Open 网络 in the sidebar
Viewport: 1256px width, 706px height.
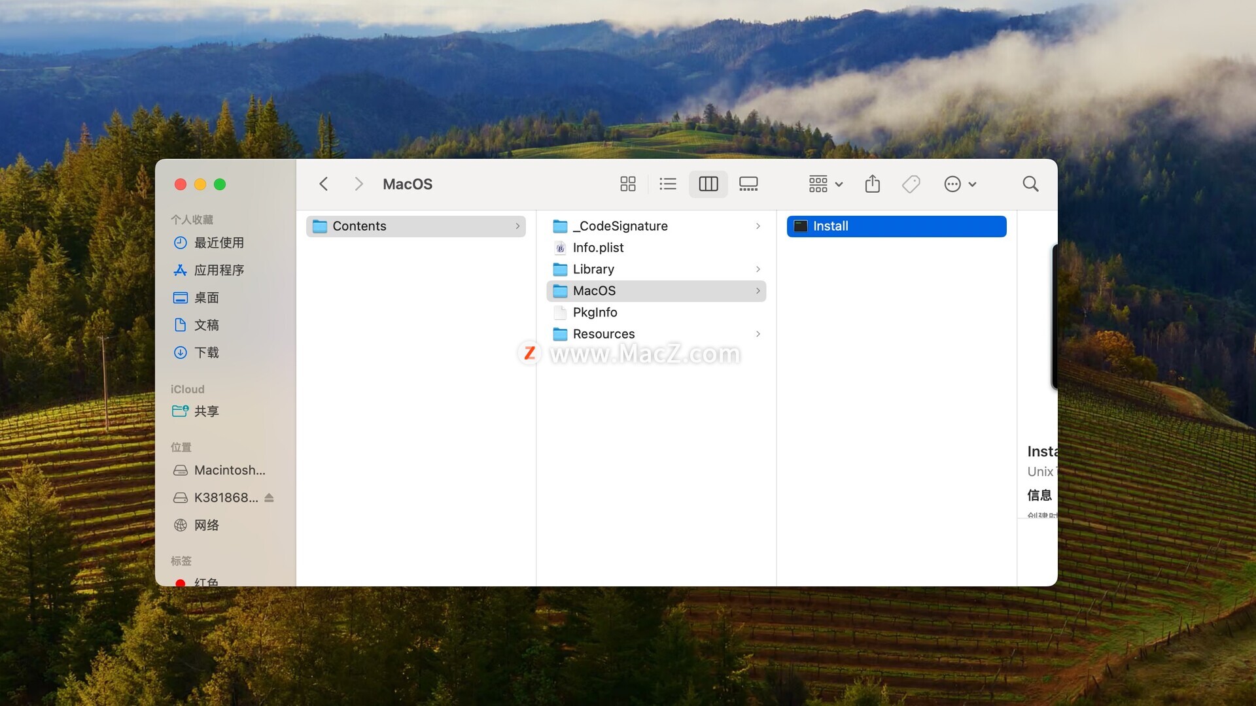206,525
